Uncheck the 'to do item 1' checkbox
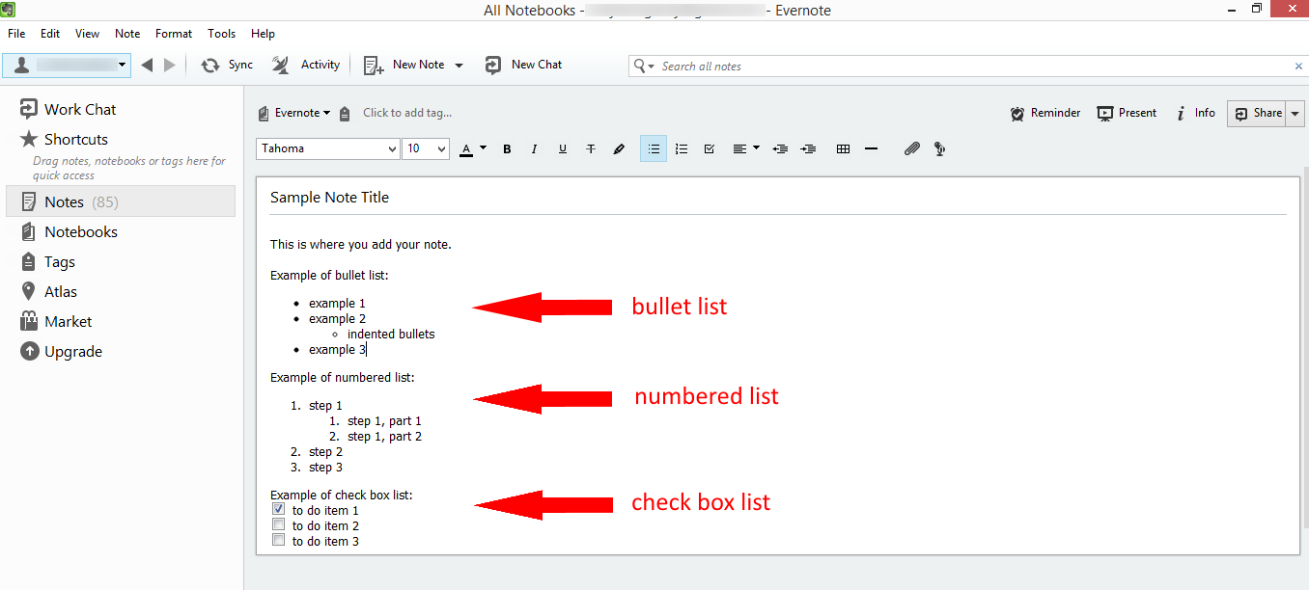Screen dimensions: 1309x590 pos(278,510)
